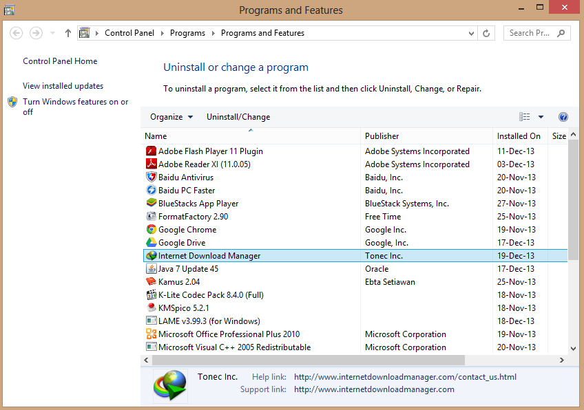The image size is (584, 410).
Task: Click the Google Chrome icon in list
Action: 151,230
